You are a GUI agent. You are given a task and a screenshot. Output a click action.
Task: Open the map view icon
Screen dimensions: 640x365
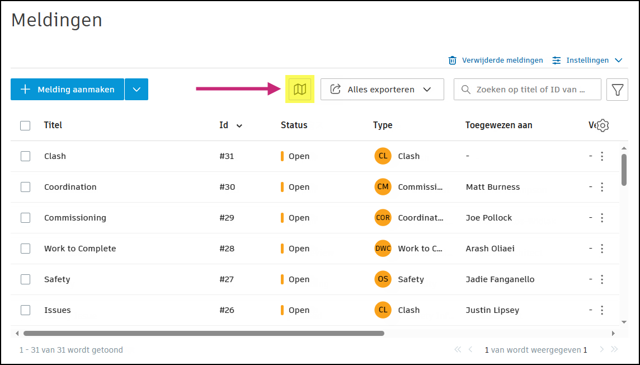coord(300,90)
